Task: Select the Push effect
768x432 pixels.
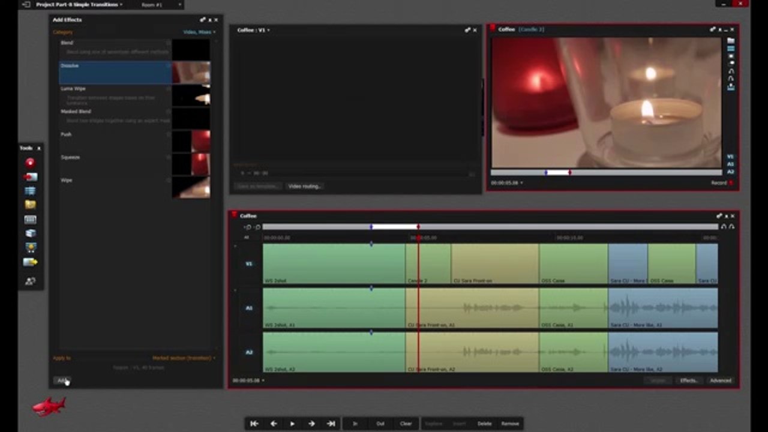Action: point(115,141)
